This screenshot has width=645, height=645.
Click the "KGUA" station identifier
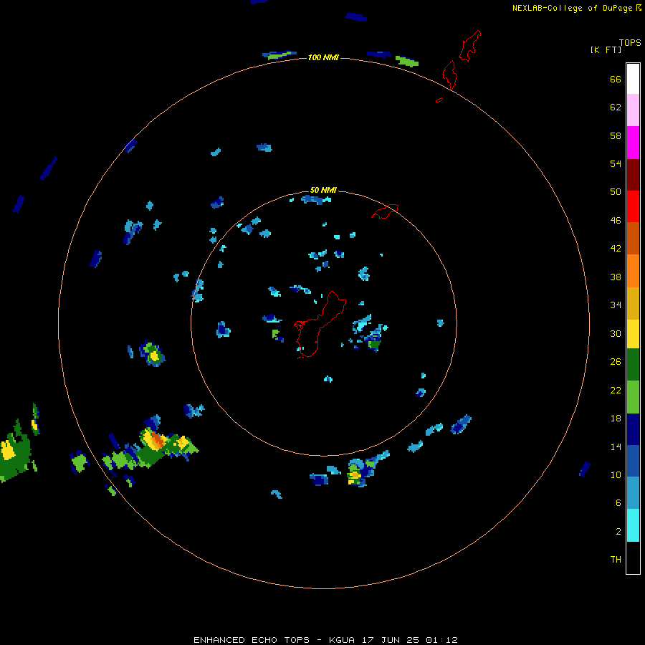342,640
